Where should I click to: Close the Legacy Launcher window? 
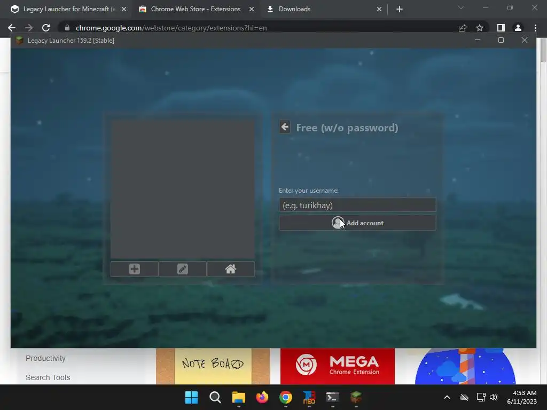coord(525,40)
